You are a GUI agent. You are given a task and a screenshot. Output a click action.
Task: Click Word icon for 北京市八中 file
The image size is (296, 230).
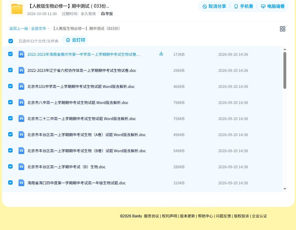point(21,102)
